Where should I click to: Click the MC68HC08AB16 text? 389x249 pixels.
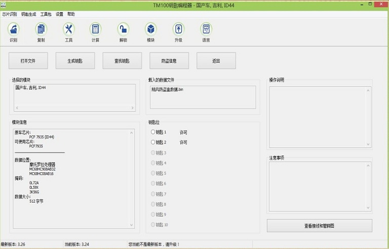[x=42, y=174]
